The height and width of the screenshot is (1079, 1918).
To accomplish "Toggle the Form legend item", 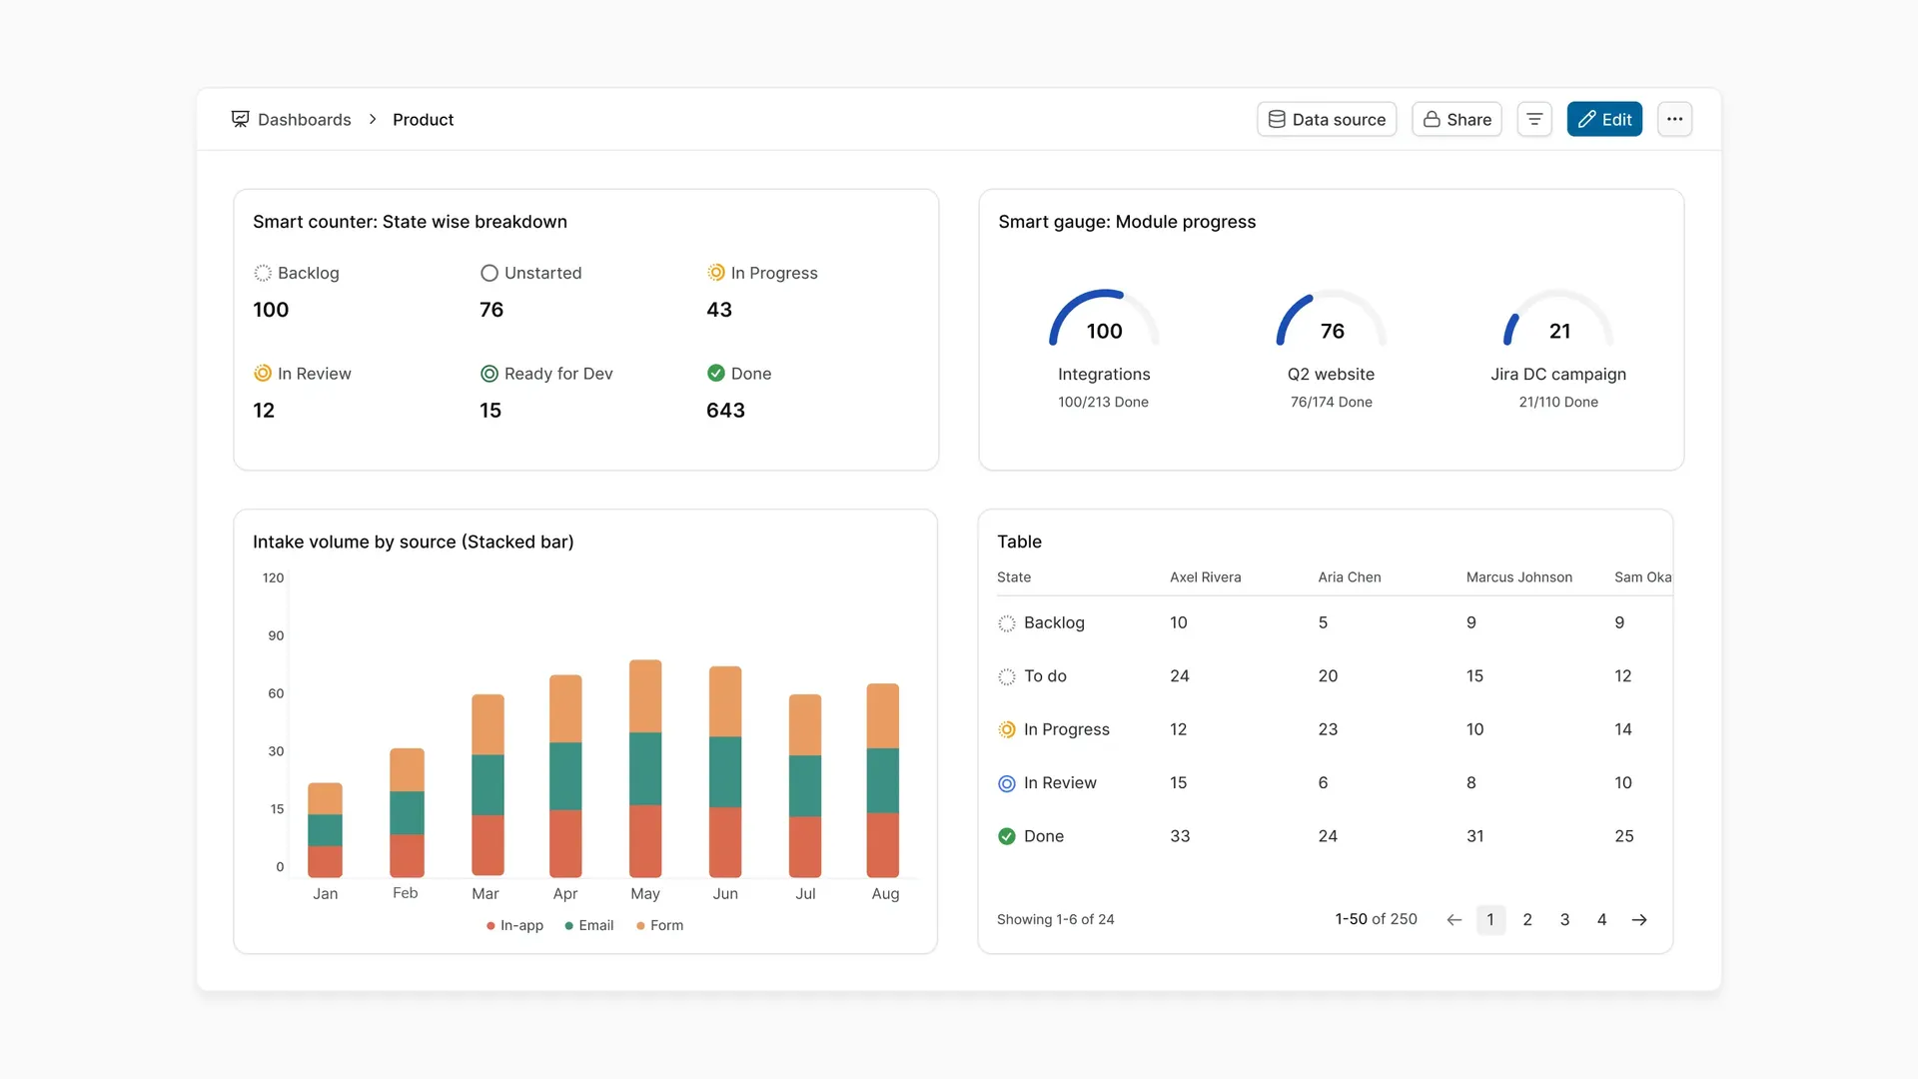I will [659, 926].
